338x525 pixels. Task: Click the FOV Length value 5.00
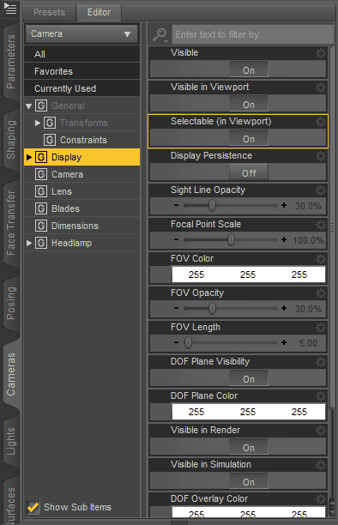pyautogui.click(x=308, y=343)
